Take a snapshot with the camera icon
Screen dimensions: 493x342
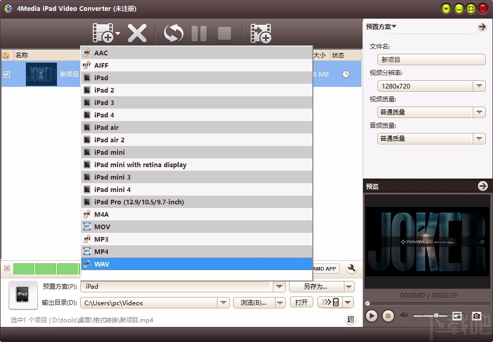tap(476, 316)
